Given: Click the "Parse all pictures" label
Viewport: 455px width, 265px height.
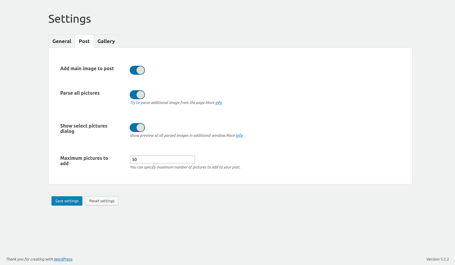Looking at the screenshot, I should [x=80, y=93].
